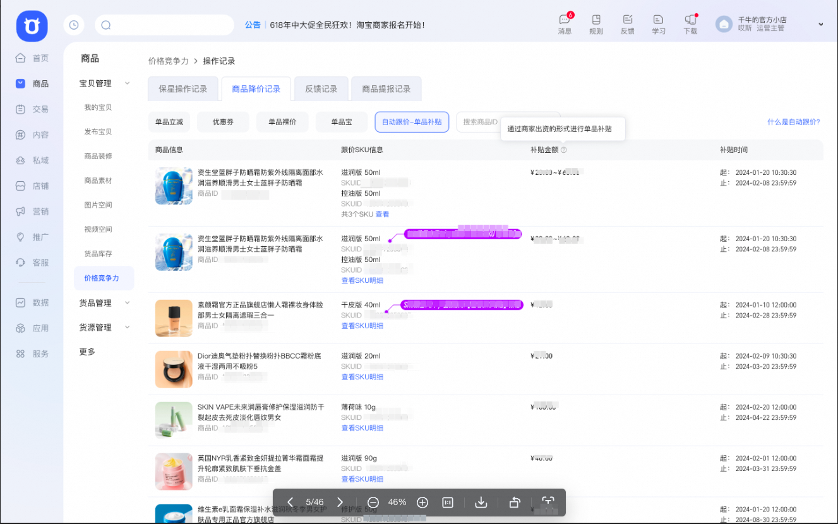Image resolution: width=838 pixels, height=524 pixels.
Task: Click text recognition icon in viewer toolbar
Action: pos(548,503)
